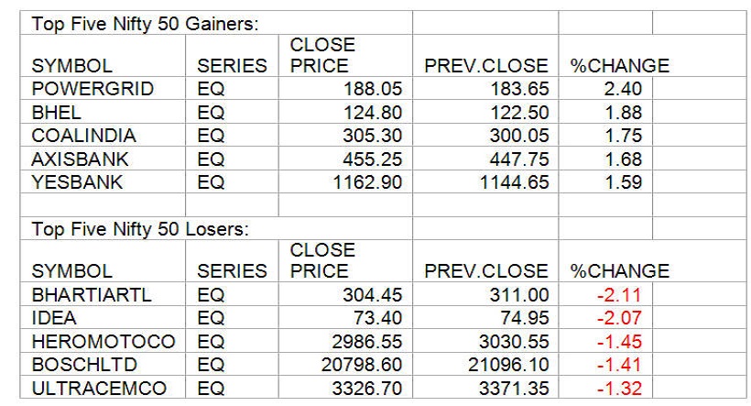Image resolution: width=751 pixels, height=406 pixels.
Task: Select the AXISBANK symbol cell
Action: coord(81,159)
